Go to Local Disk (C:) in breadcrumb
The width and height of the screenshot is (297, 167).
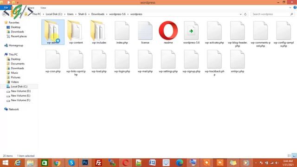coord(54,14)
